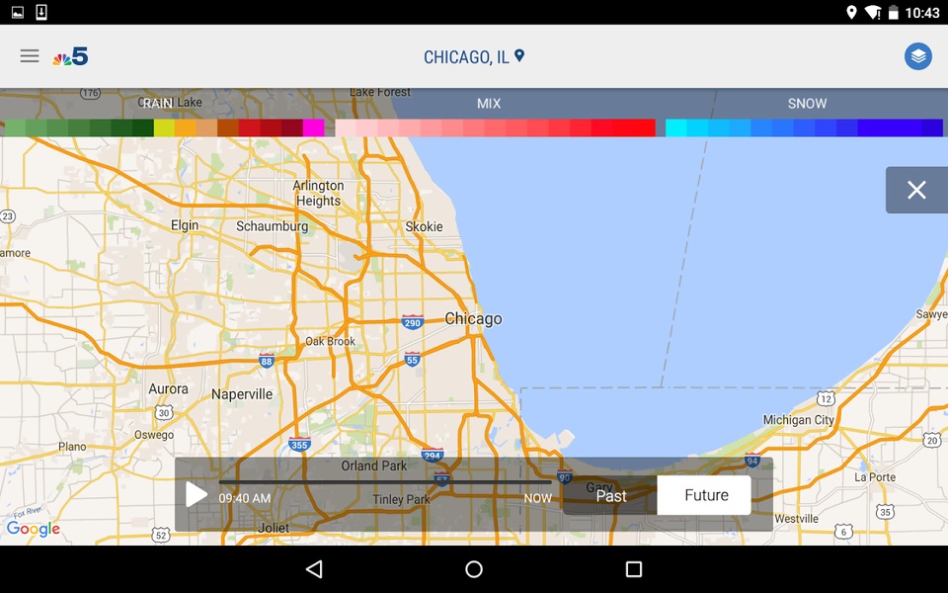This screenshot has width=948, height=593.
Task: Tap the Android recent apps button
Action: (634, 569)
